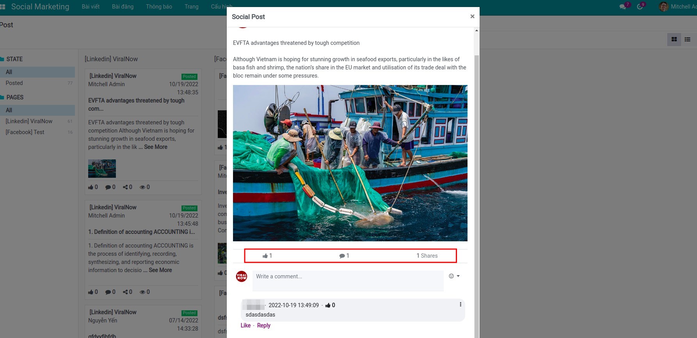Click the likes count icon in dialog
The image size is (697, 338).
(265, 256)
